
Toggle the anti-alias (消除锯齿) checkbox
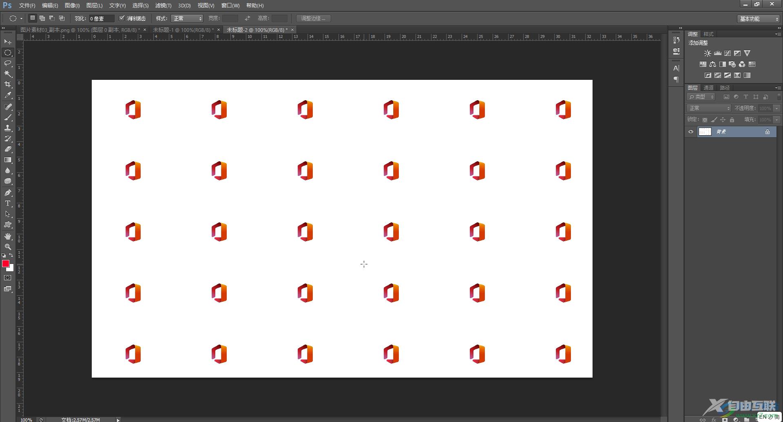[122, 18]
